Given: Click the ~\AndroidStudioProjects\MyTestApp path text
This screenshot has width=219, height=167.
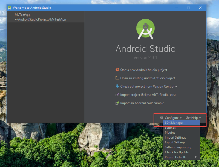Looking at the screenshot, I should point(40,19).
